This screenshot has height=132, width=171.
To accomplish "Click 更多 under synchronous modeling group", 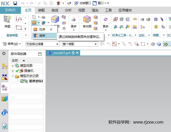I will tap(105, 23).
